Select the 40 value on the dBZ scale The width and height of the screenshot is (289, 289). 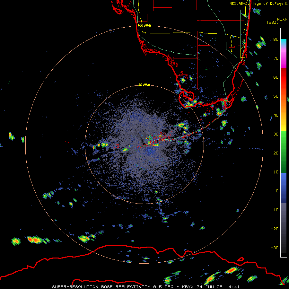[276, 115]
